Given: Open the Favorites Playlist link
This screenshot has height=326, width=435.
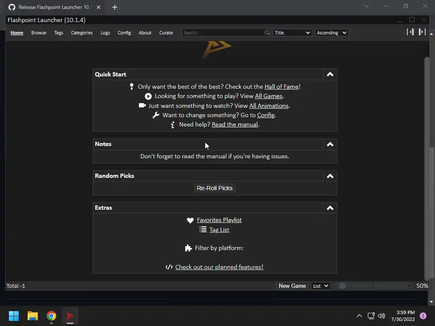Looking at the screenshot, I should click(219, 220).
